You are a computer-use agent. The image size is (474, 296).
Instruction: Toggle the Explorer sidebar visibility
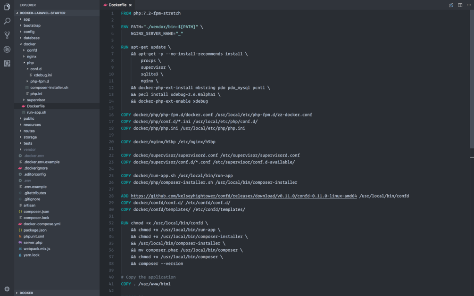coord(7,7)
